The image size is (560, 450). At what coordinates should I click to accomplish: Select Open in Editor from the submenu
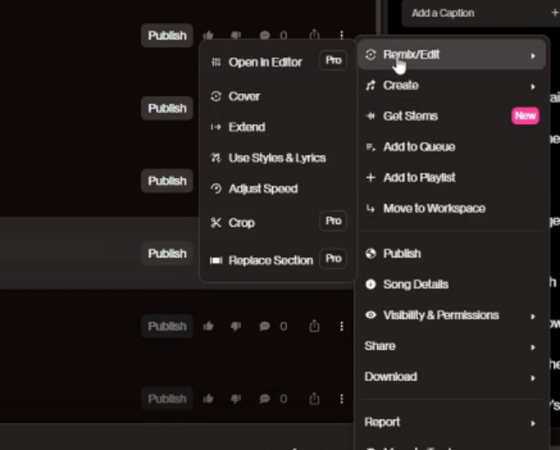tap(265, 62)
